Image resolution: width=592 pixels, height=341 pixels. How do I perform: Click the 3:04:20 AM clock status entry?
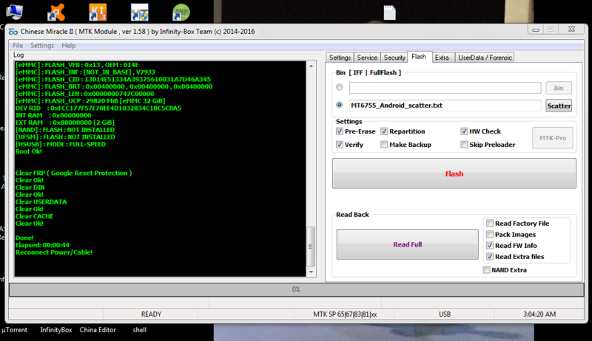click(539, 314)
